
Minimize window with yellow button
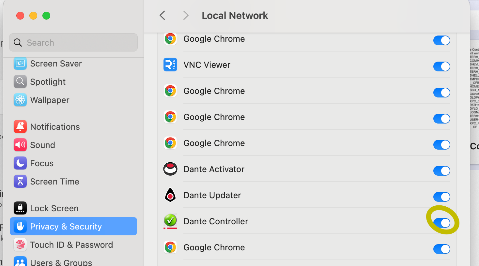click(x=33, y=16)
